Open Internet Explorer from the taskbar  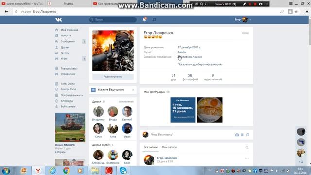pos(52,171)
